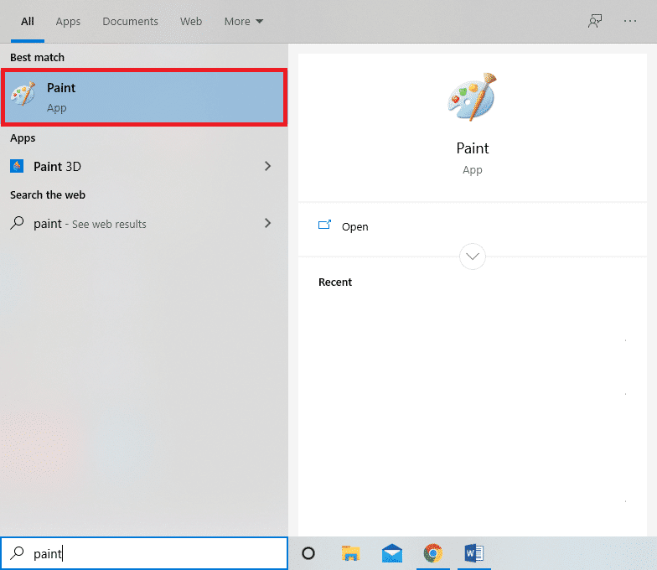657x570 pixels.
Task: Open the More dropdown filter
Action: tap(243, 22)
